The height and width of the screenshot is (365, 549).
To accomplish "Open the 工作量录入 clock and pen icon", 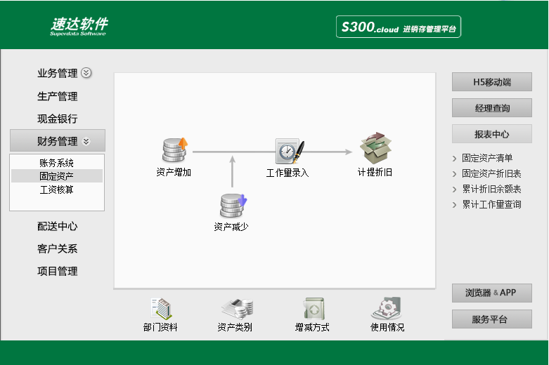I will [x=290, y=151].
